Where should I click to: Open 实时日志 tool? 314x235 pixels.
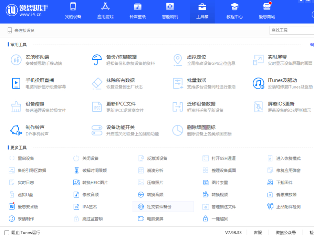(22, 183)
